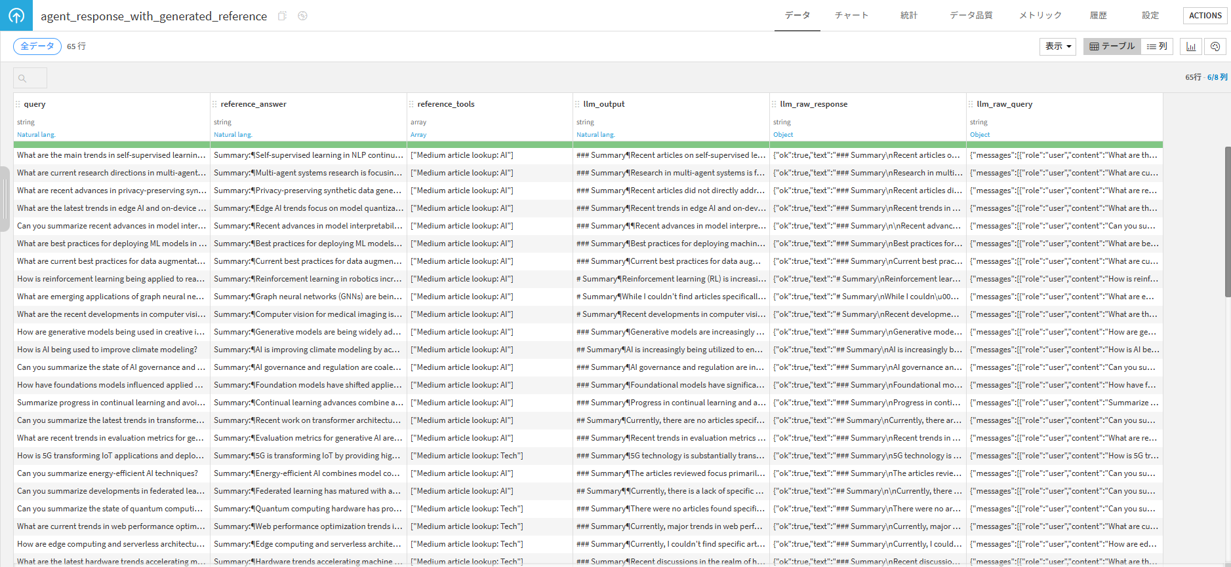This screenshot has width=1231, height=567.
Task: Switch to テーブル view mode
Action: pos(1112,46)
